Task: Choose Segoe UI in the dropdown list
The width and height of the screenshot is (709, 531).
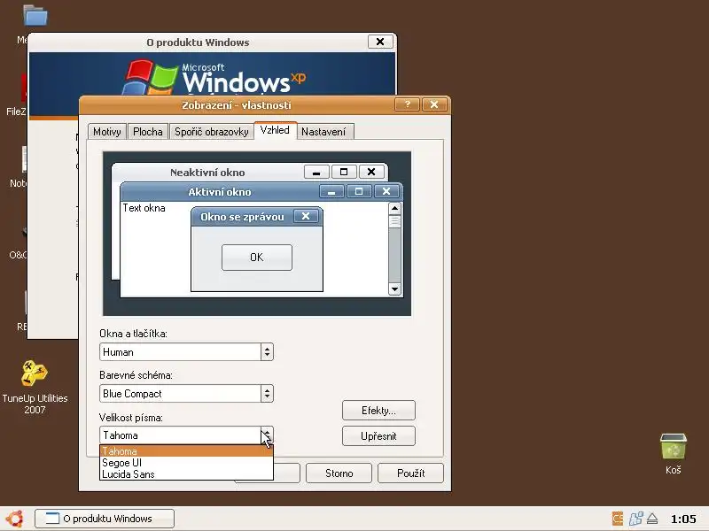Action: [x=186, y=463]
